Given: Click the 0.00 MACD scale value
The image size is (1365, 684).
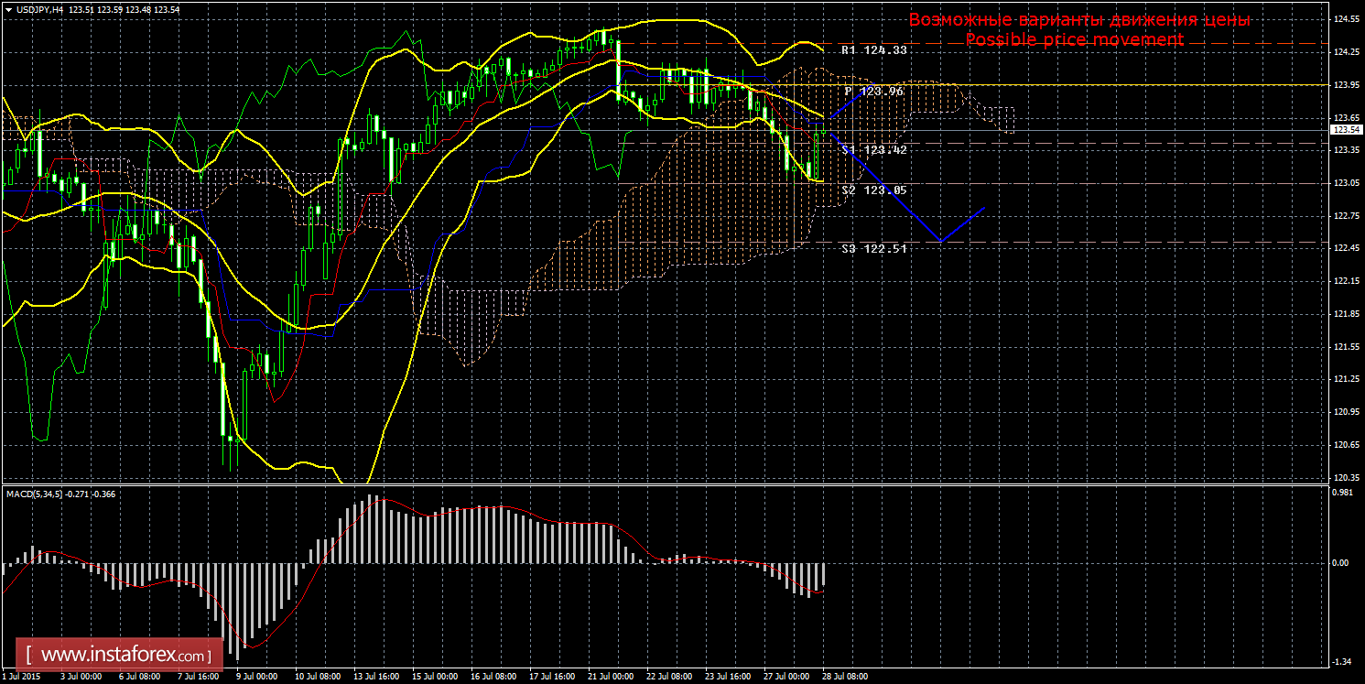Looking at the screenshot, I should point(1341,563).
